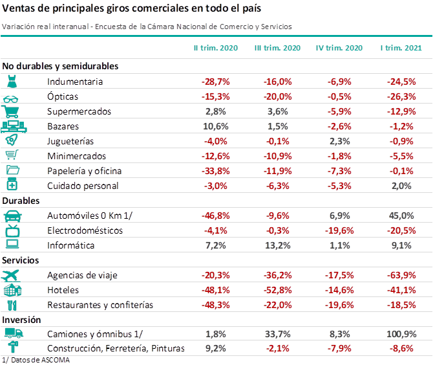
Task: Select the airplane icon for Agencias de viaje
Action: 10,276
